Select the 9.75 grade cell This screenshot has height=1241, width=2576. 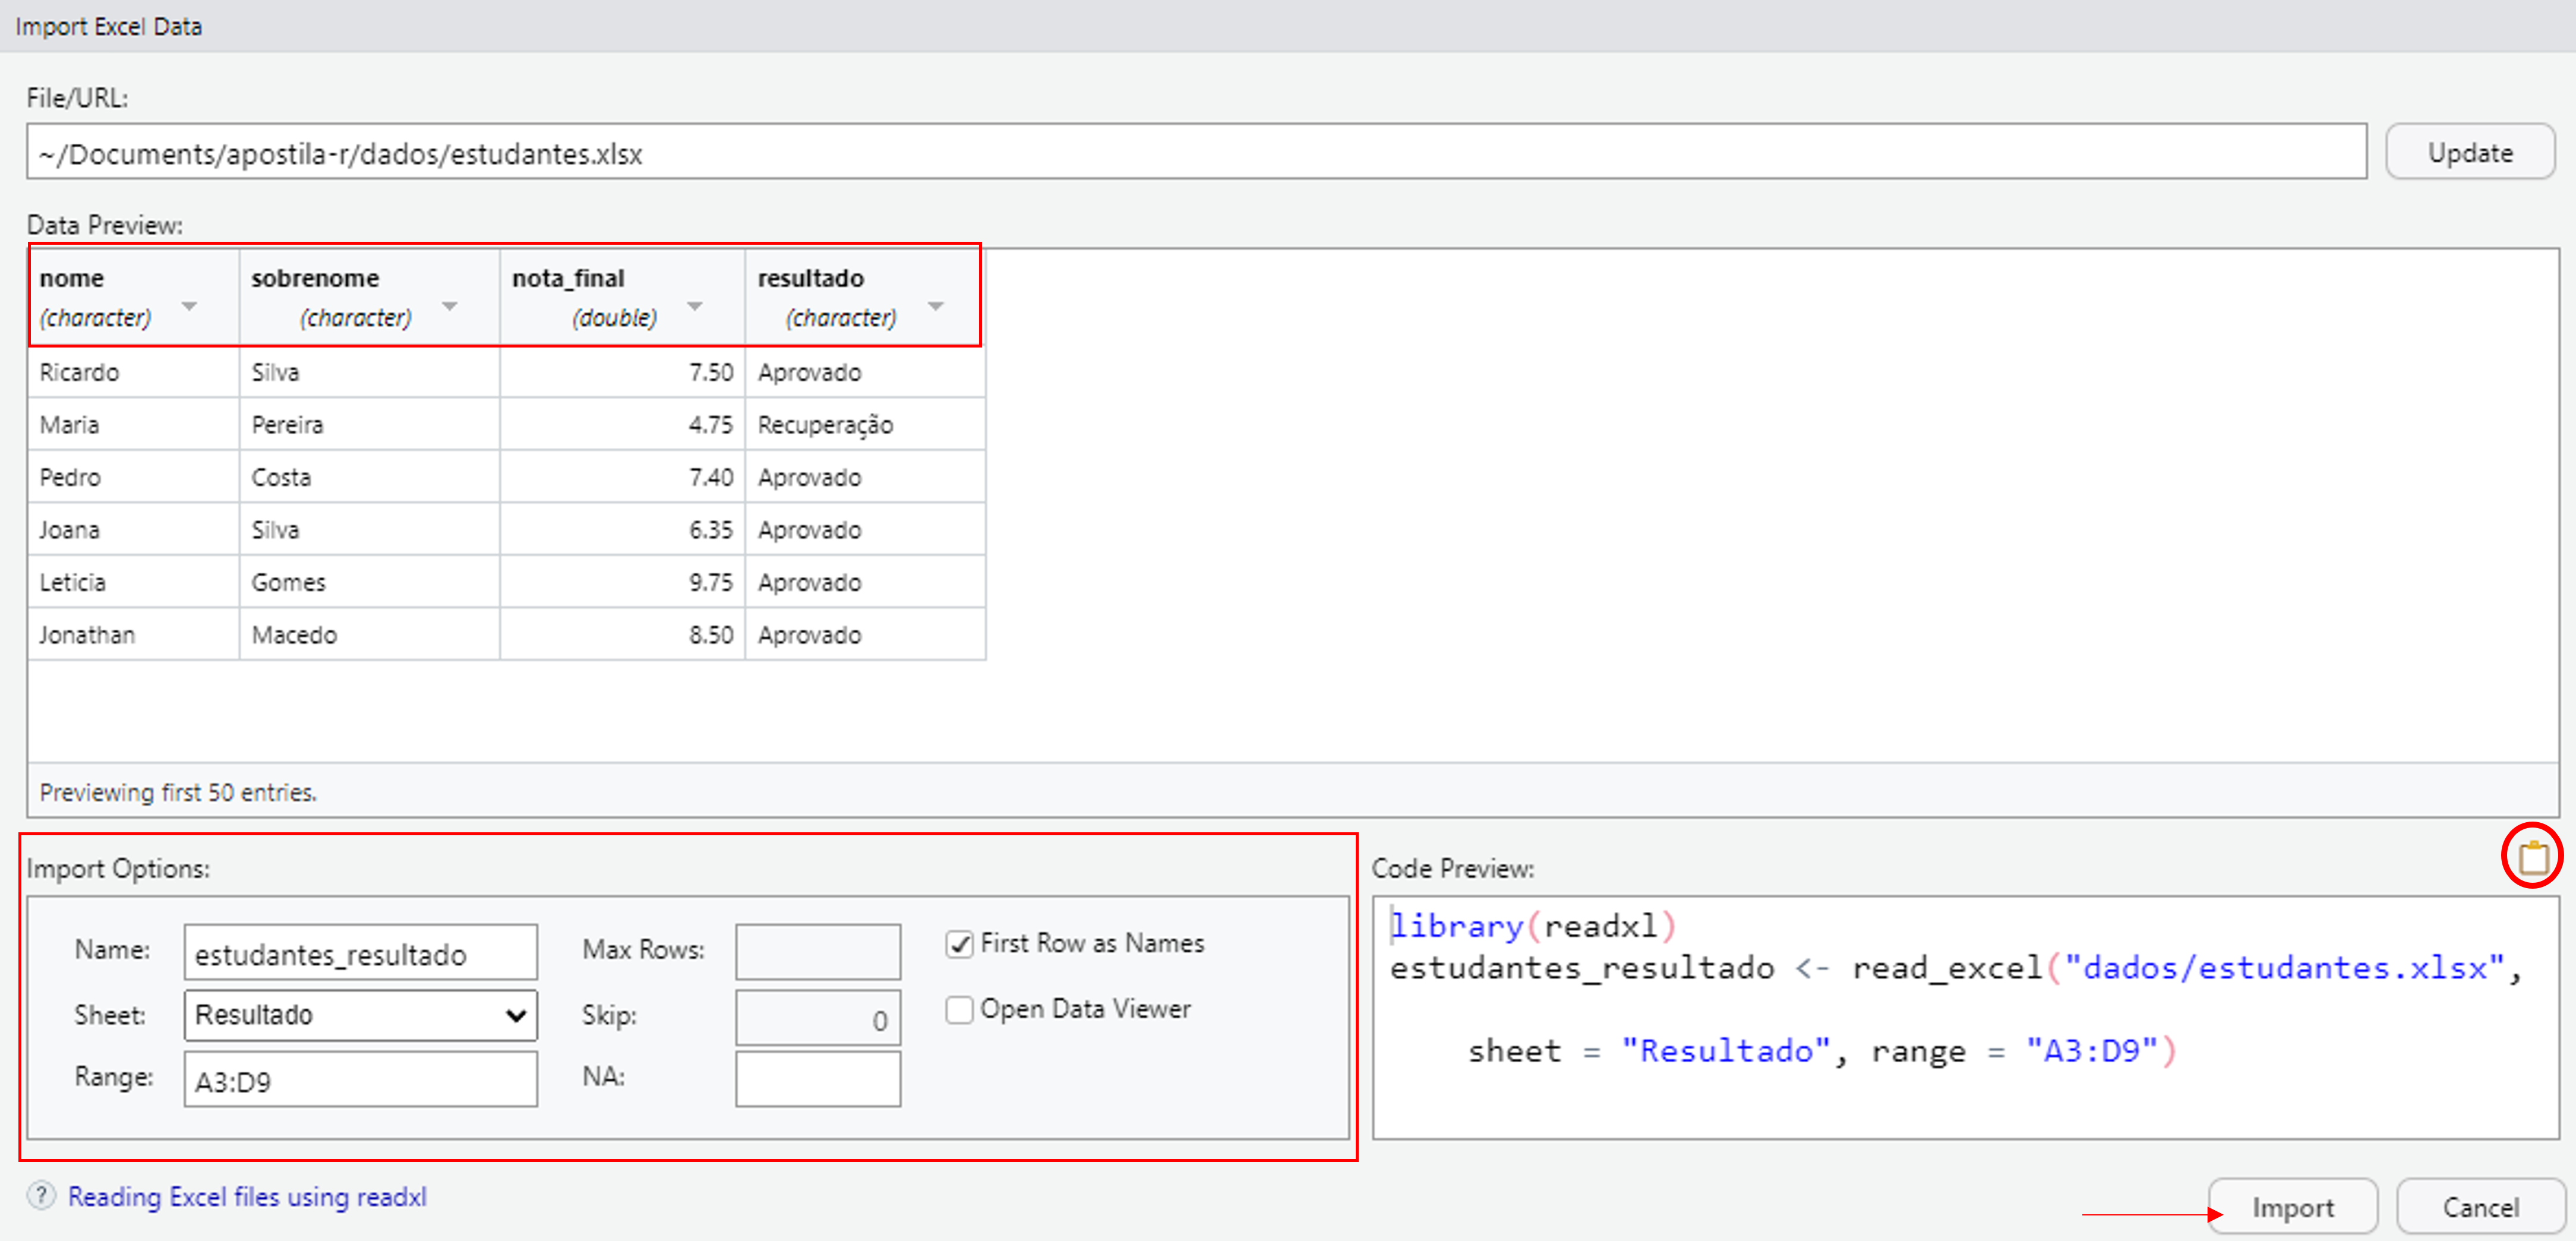622,582
